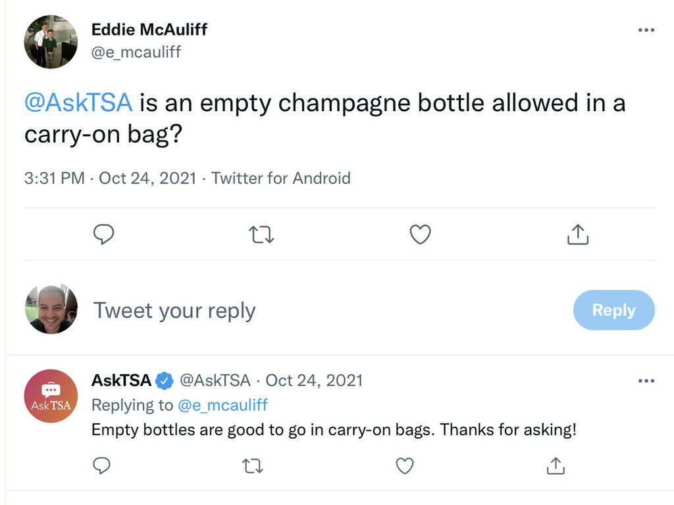
Task: Open the "Twitter for Android" source link
Action: click(280, 178)
